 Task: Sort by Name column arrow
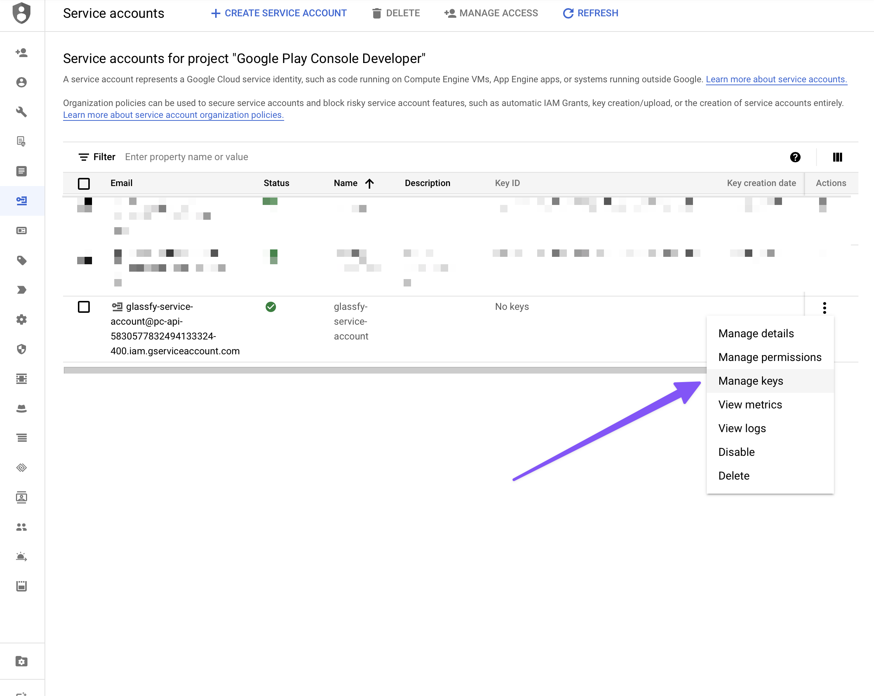coord(369,183)
